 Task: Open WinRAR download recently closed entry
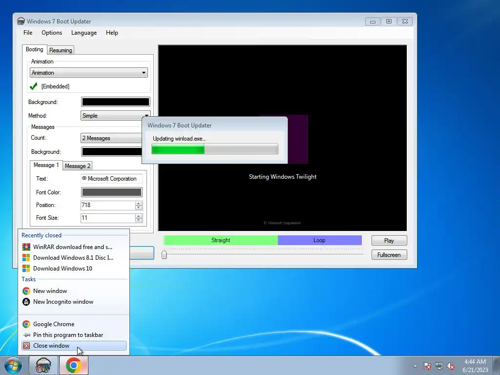(x=74, y=247)
